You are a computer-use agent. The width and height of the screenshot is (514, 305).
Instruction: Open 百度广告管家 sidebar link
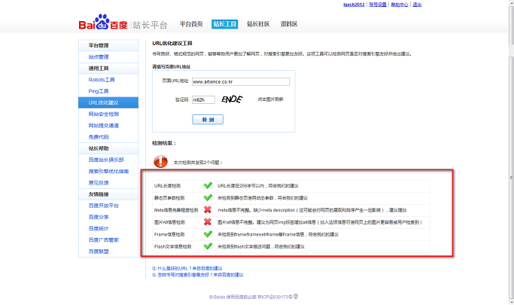point(104,240)
